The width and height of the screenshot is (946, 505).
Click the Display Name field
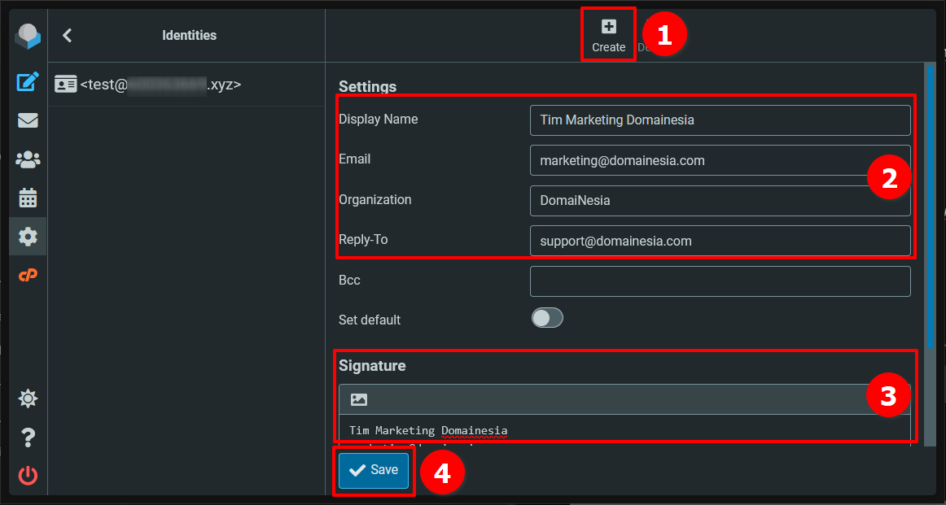(x=720, y=120)
